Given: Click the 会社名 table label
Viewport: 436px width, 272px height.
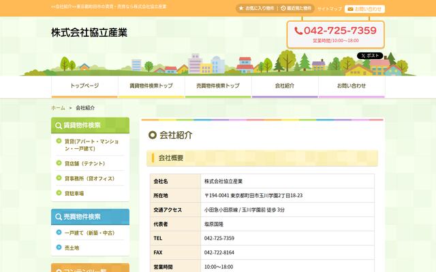Looking at the screenshot, I should 161,182.
